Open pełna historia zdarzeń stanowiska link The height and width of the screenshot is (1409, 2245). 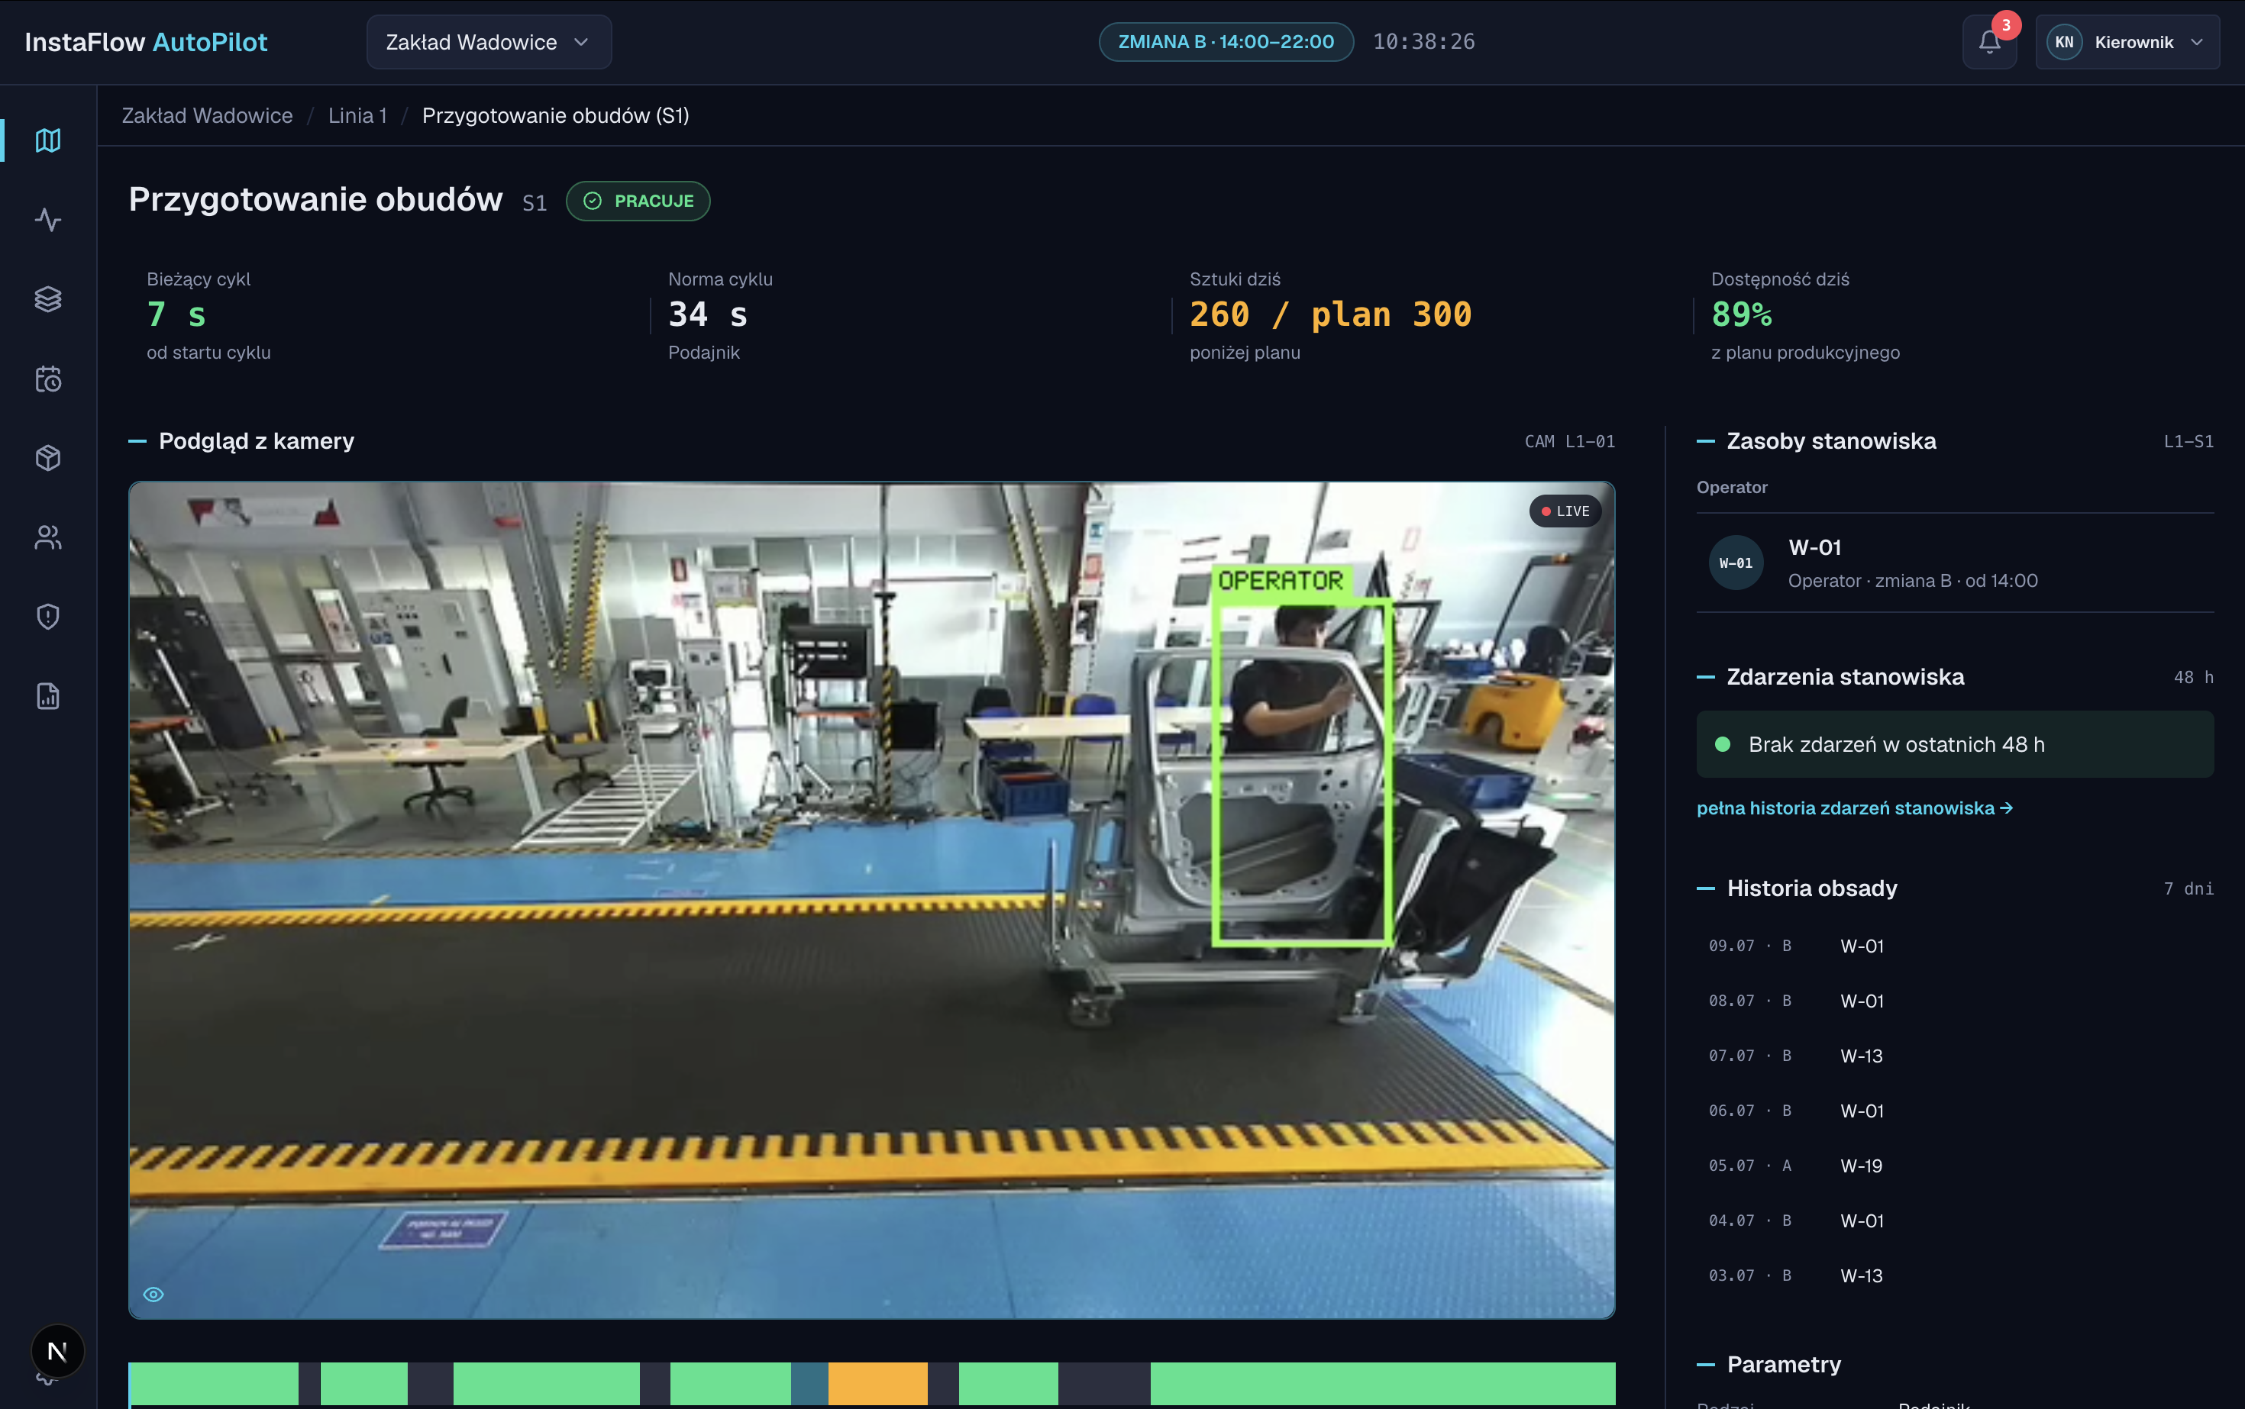(x=1854, y=808)
